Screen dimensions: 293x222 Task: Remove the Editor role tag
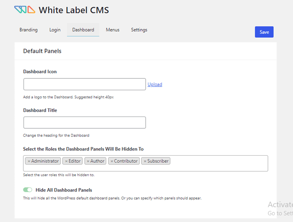click(x=67, y=161)
